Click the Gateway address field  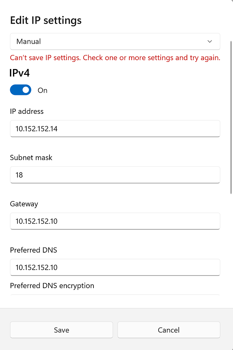tap(115, 221)
